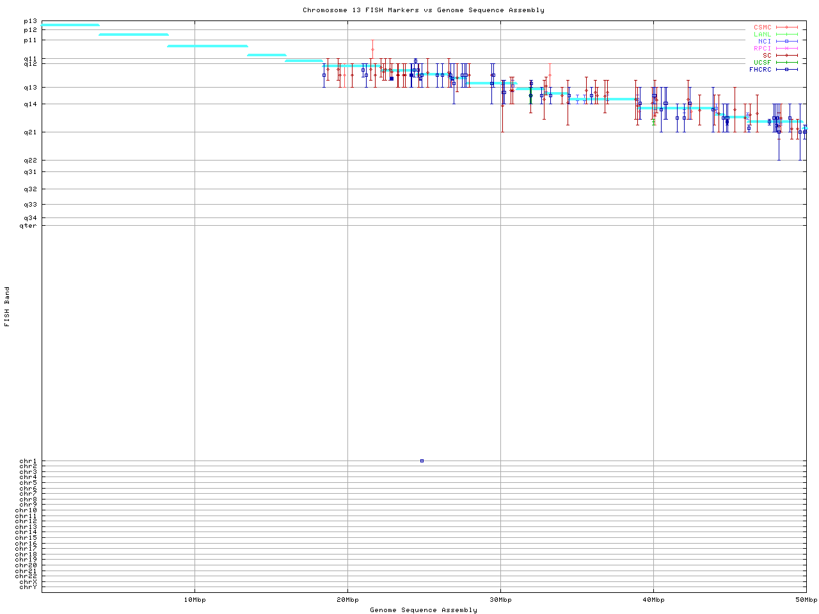819x614 pixels.
Task: Click the qter y-axis label
Action: click(28, 225)
